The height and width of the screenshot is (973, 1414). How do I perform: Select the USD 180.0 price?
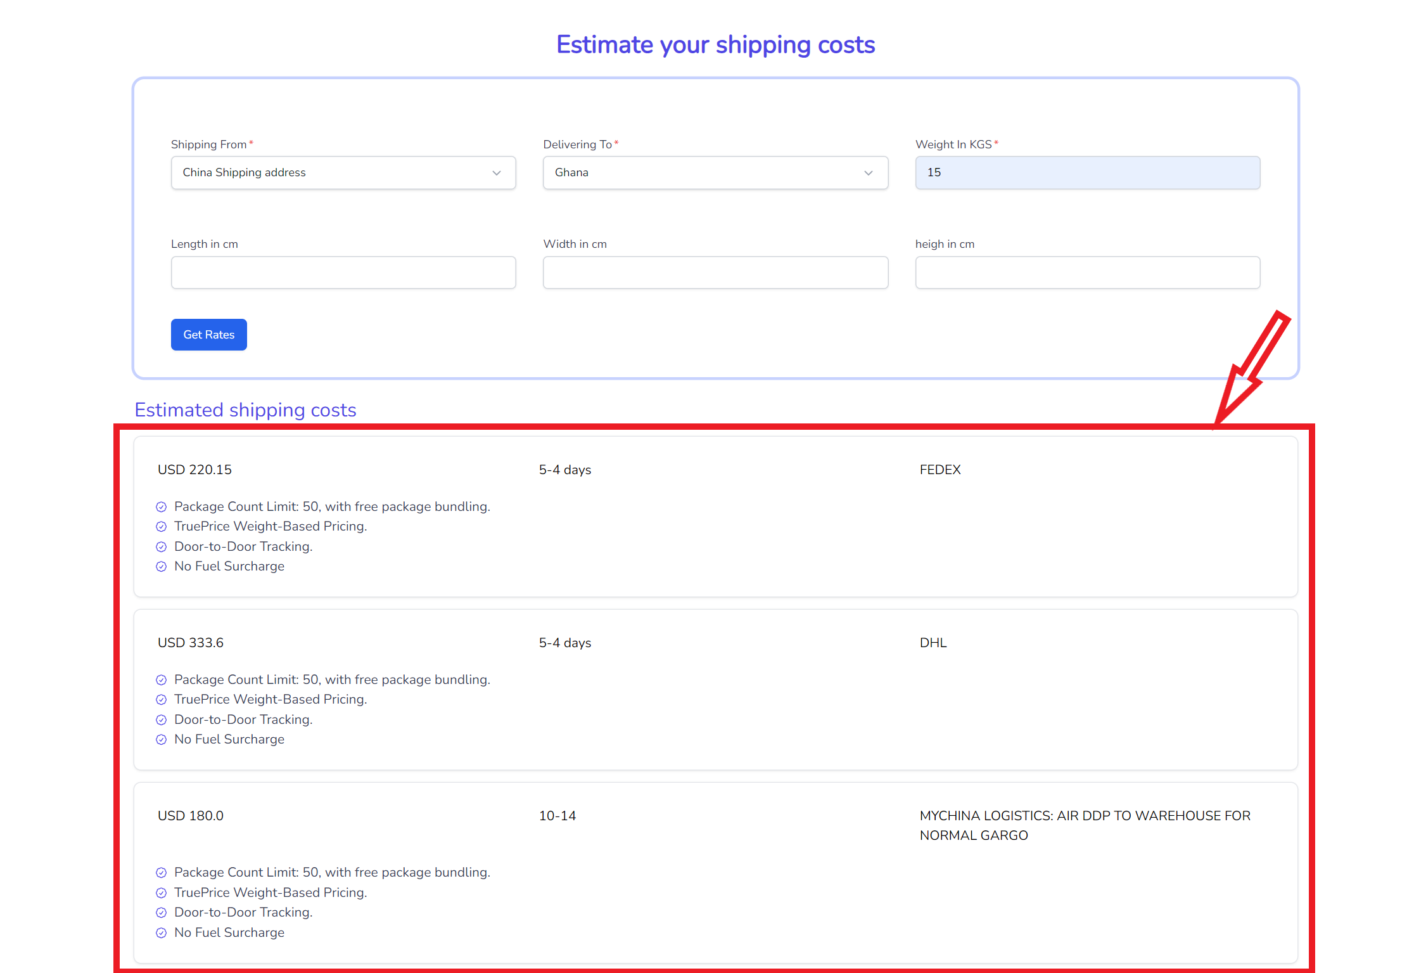pyautogui.click(x=191, y=816)
